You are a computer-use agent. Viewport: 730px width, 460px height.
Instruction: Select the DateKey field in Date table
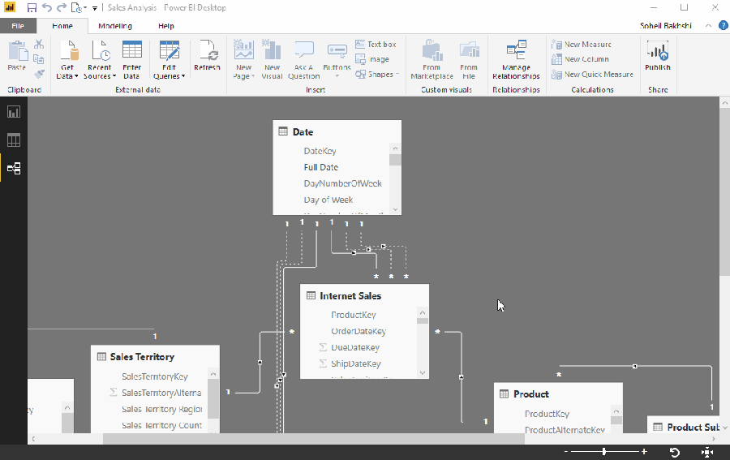click(320, 151)
